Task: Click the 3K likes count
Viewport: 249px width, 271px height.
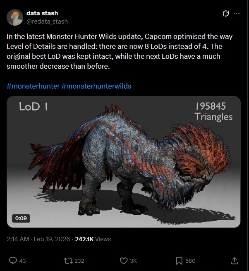Action: tap(133, 261)
